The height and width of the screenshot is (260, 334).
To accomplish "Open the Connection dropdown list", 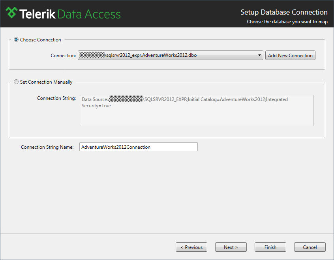I will pos(171,55).
